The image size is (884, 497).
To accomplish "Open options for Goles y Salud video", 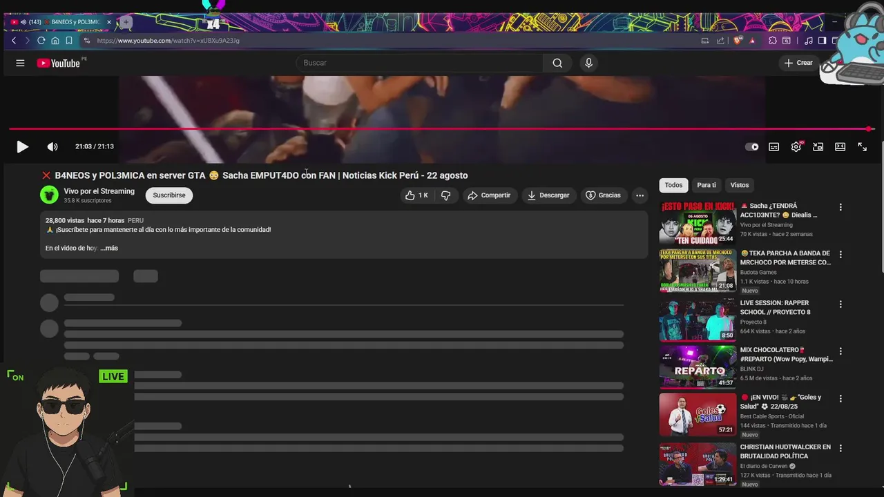I will coord(840,398).
